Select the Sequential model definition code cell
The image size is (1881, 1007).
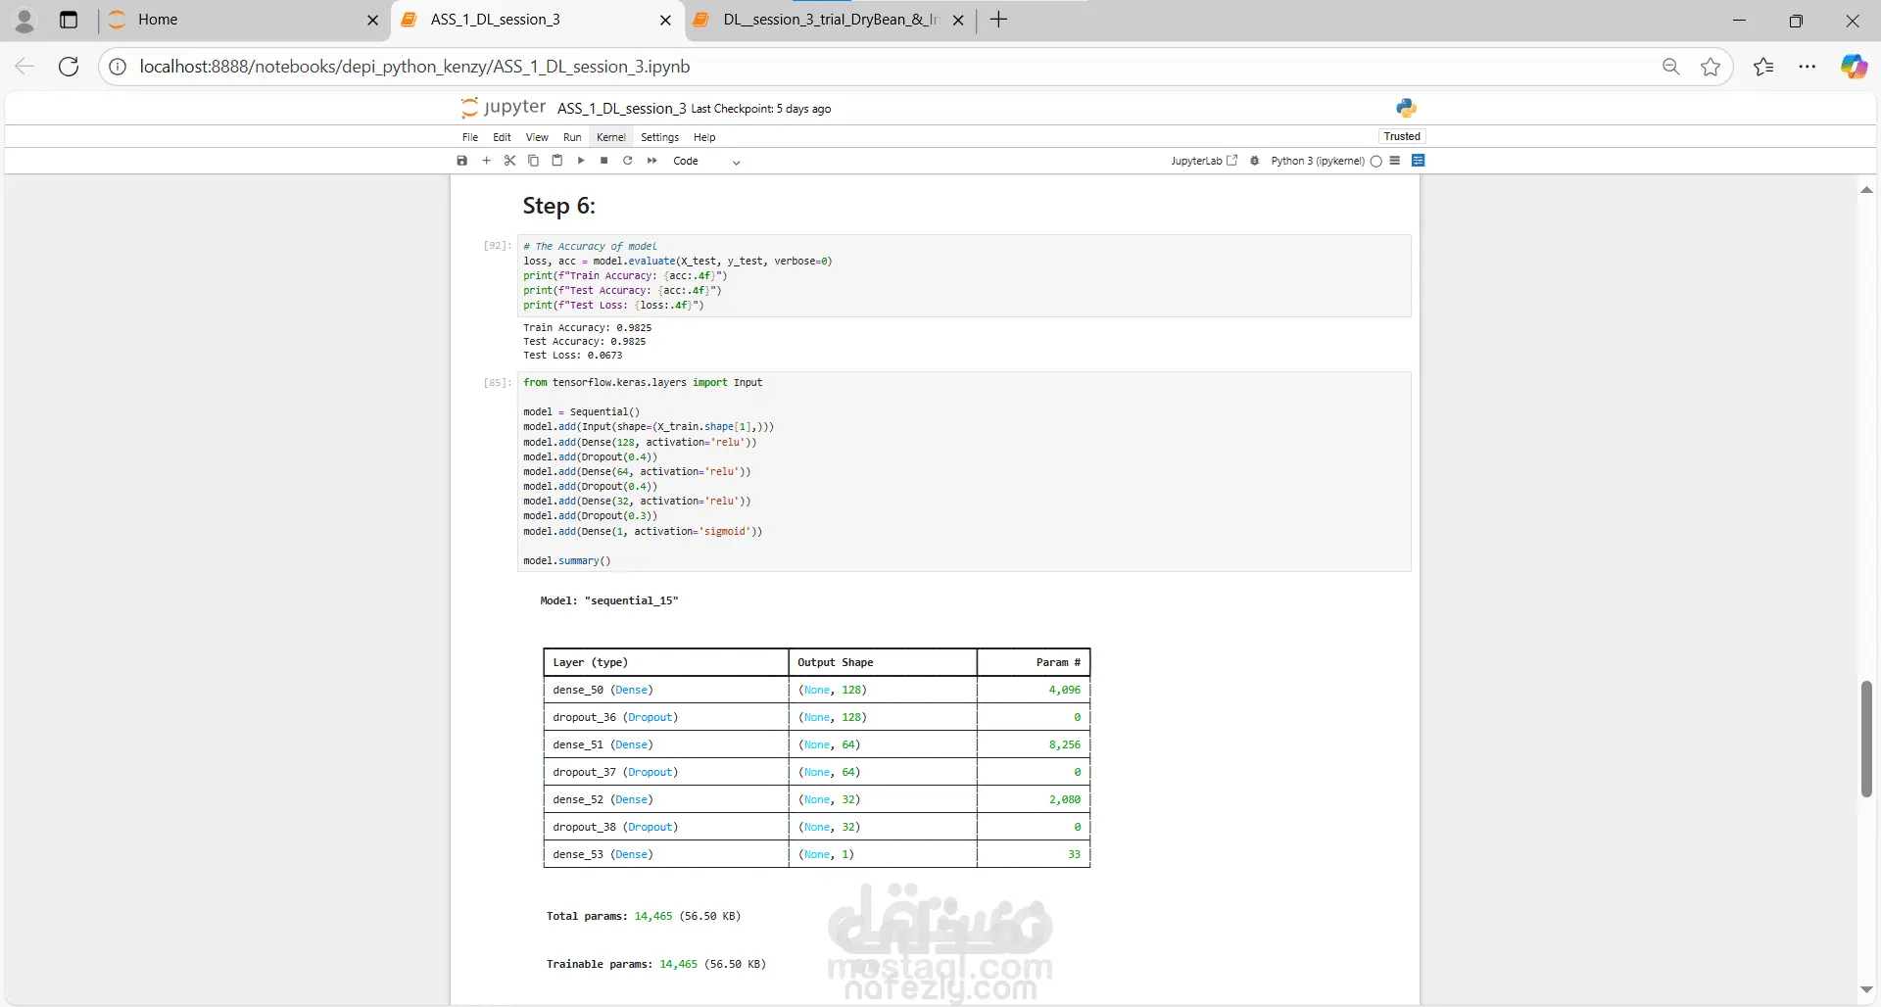pos(964,471)
